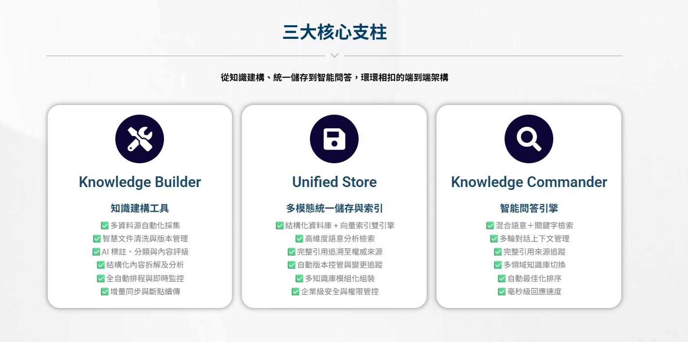Click the check mark beside AI 標註、分類與內容評級
The height and width of the screenshot is (342, 688).
point(96,252)
